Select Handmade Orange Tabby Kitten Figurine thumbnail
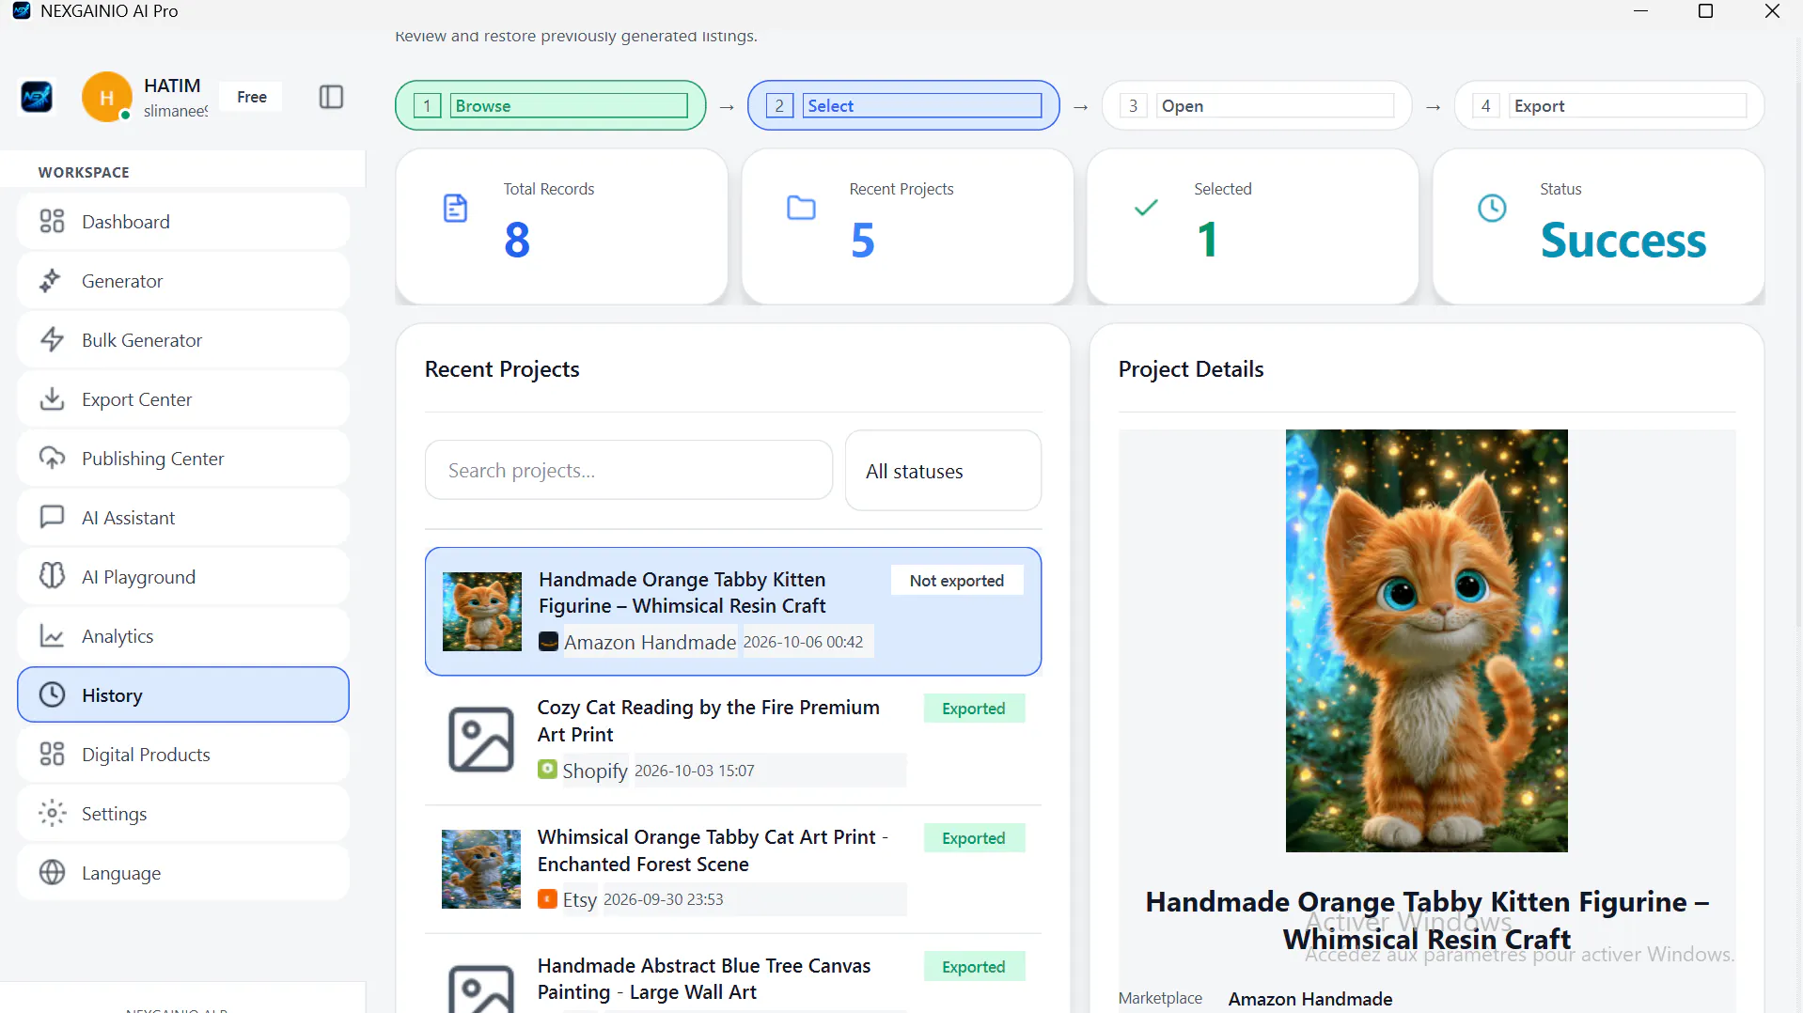Screen dimensions: 1803x1013 (x=482, y=612)
